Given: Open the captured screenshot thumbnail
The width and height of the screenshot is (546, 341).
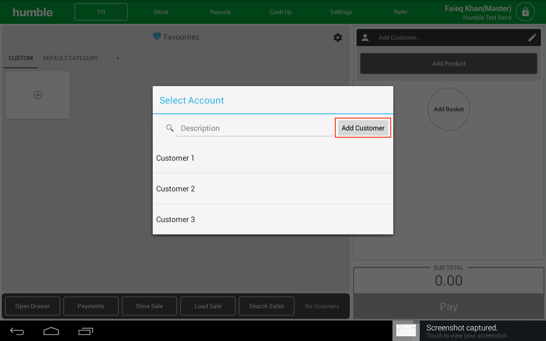Looking at the screenshot, I should 406,330.
